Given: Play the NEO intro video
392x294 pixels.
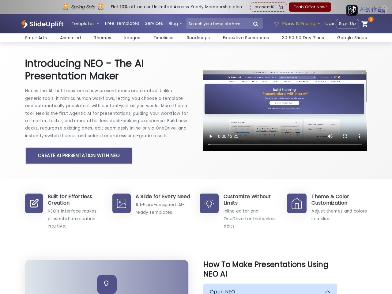Looking at the screenshot, I should tap(211, 136).
